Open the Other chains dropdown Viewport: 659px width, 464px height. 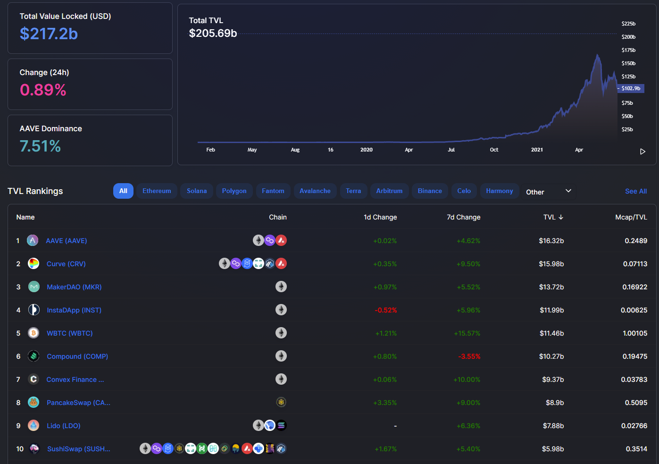tap(548, 192)
